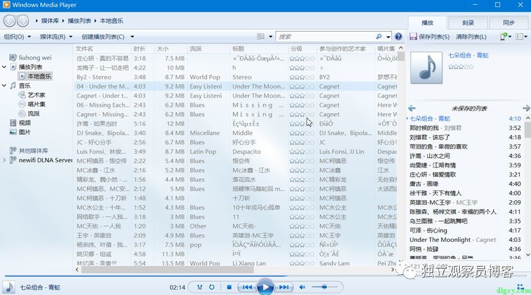Stop playback with the stop button
The image size is (531, 295).
click(x=229, y=287)
